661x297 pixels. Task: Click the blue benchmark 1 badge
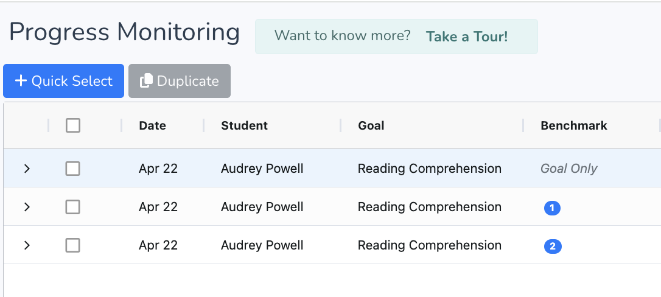[x=552, y=208]
